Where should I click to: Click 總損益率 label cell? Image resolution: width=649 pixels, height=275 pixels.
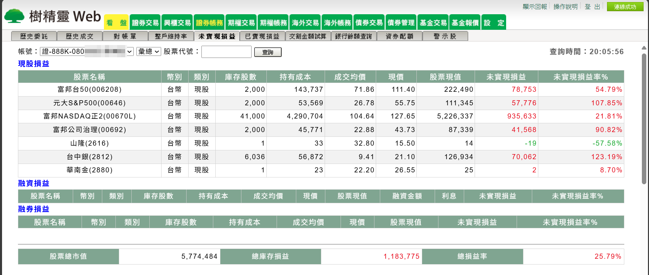tap(472, 256)
